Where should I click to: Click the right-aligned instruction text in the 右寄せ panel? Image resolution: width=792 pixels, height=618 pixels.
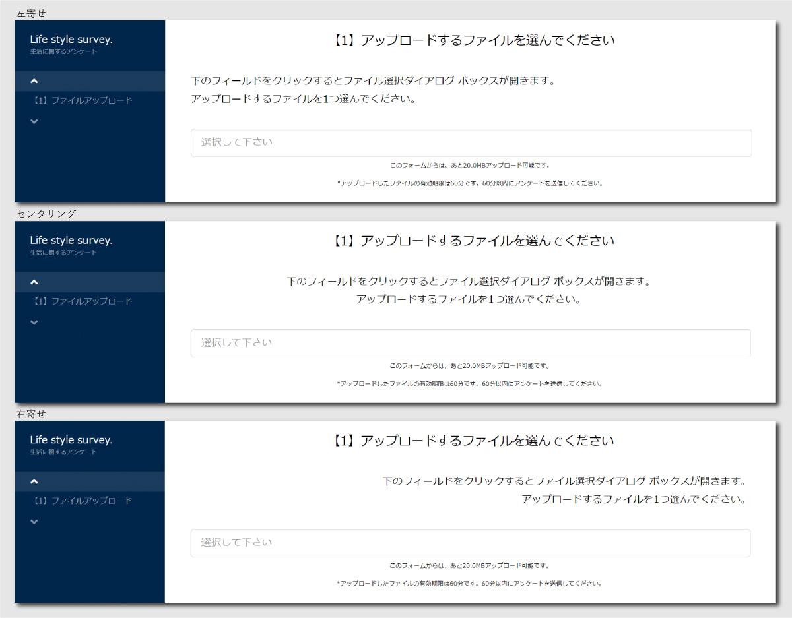click(x=564, y=490)
